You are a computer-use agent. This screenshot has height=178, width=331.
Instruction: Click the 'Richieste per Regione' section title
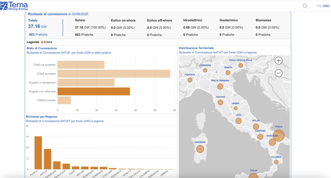[x=41, y=117]
